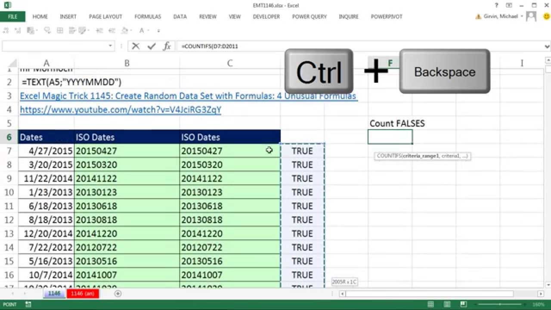
Task: Open the REVIEW ribbon tab
Action: tap(207, 16)
